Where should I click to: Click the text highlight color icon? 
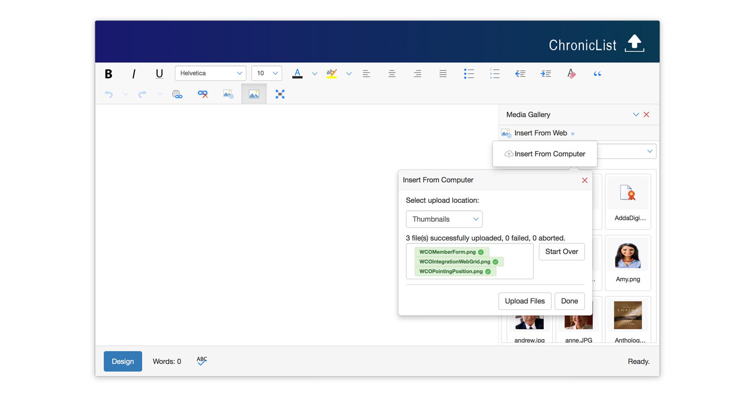coord(332,74)
